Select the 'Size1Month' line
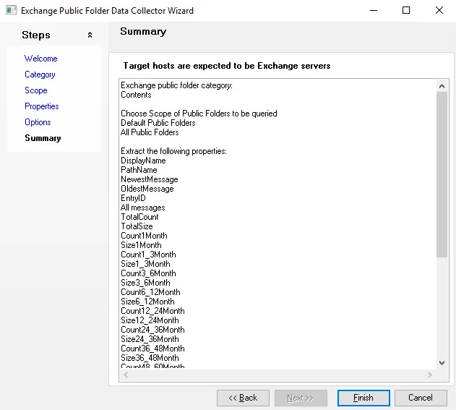Viewport: 456px width, 410px height. 141,245
